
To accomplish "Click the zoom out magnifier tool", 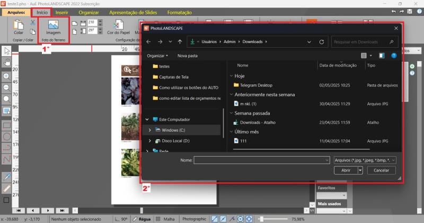I will click(6, 87).
